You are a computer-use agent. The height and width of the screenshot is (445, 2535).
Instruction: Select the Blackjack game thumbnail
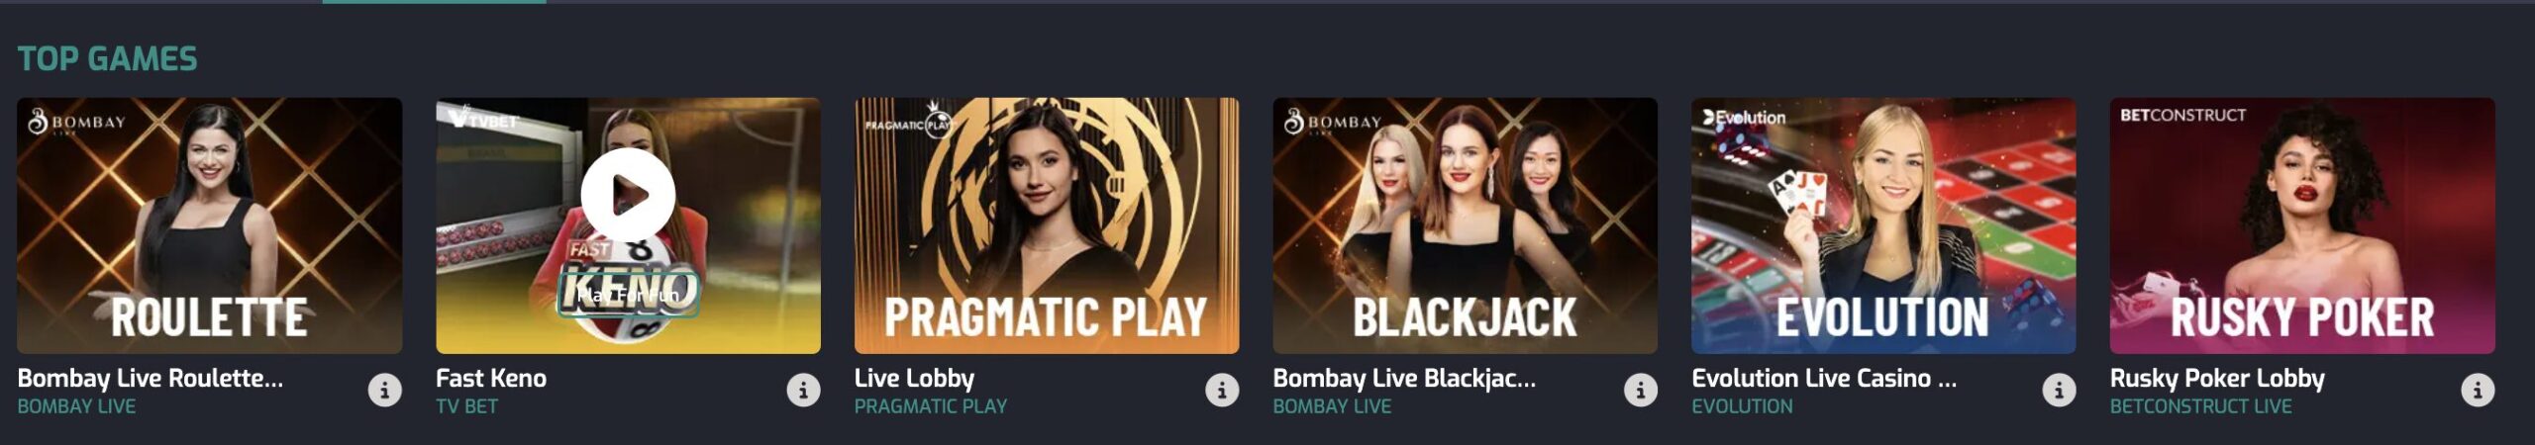[1466, 225]
